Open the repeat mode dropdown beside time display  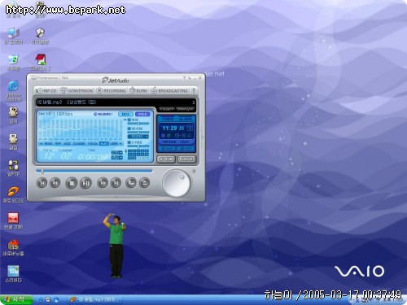pyautogui.click(x=117, y=153)
